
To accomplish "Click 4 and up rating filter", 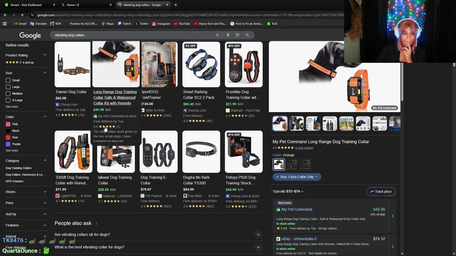I will 20,63.
